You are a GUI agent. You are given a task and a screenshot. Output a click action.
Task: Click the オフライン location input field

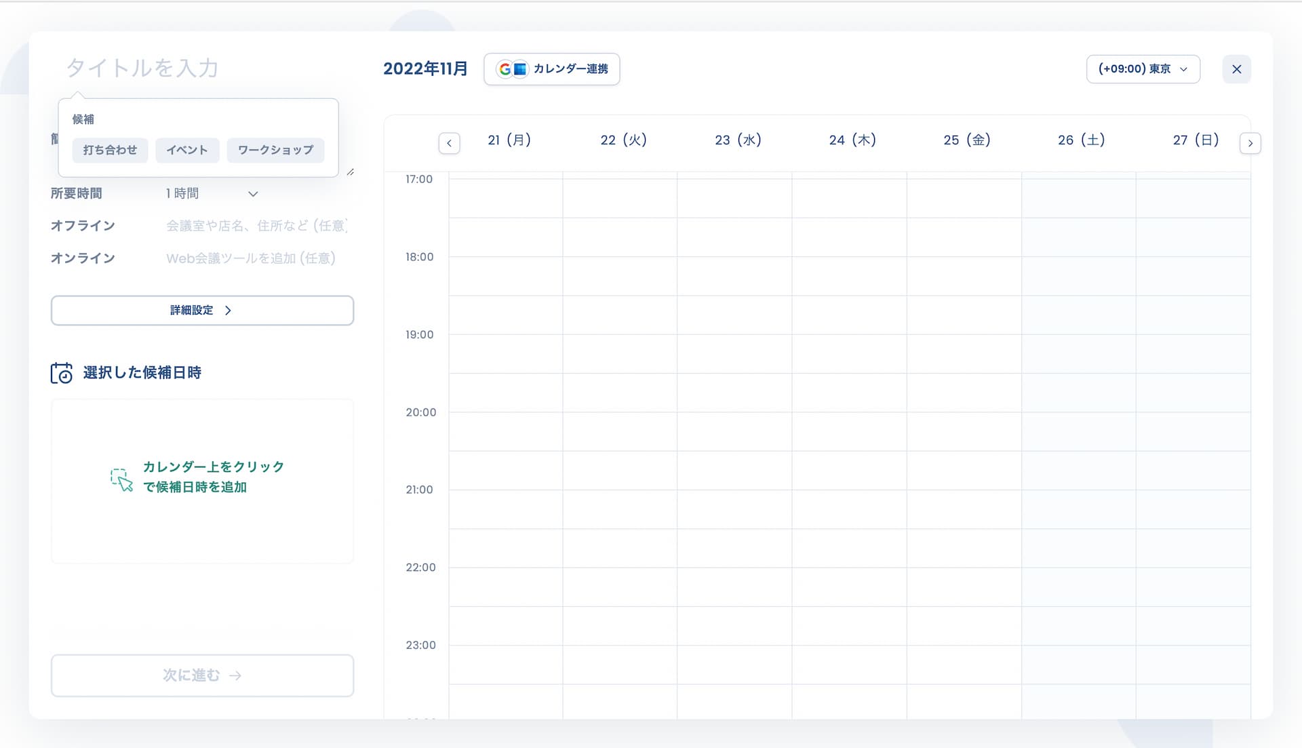tap(257, 226)
